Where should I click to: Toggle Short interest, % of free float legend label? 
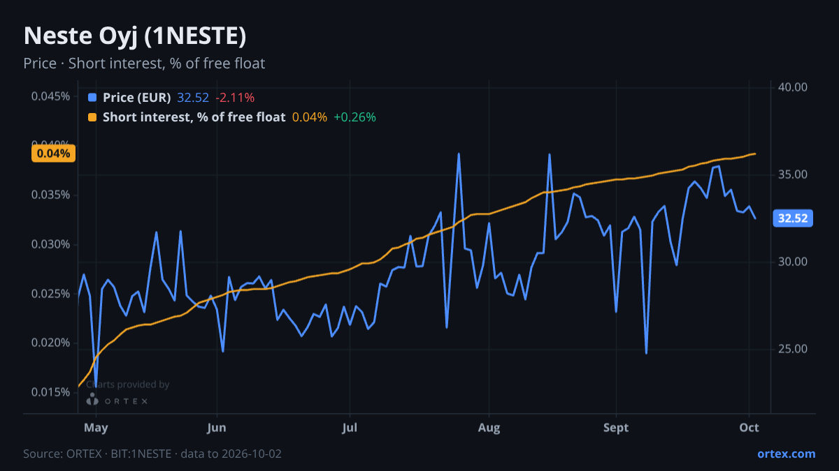(x=194, y=117)
